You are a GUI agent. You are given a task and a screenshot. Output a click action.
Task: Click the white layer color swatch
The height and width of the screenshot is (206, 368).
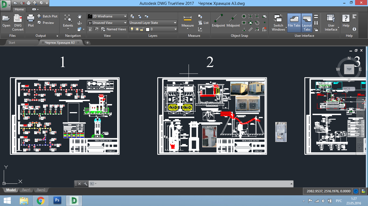pos(147,29)
